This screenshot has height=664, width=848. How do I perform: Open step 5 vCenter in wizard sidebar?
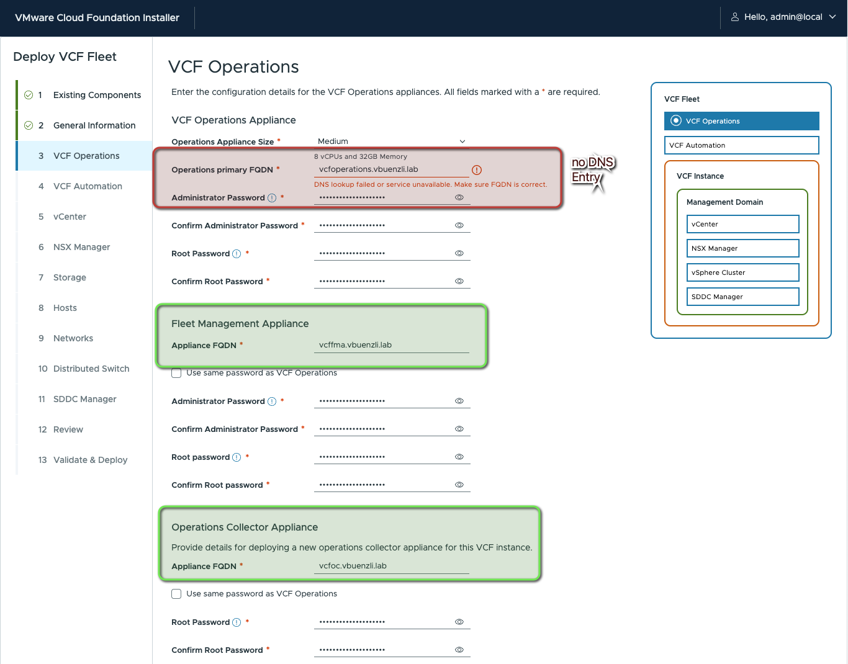click(84, 217)
